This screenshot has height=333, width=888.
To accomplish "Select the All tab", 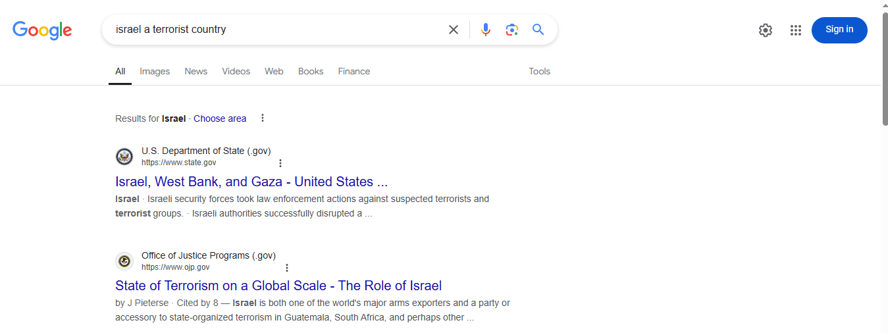I will (x=120, y=71).
